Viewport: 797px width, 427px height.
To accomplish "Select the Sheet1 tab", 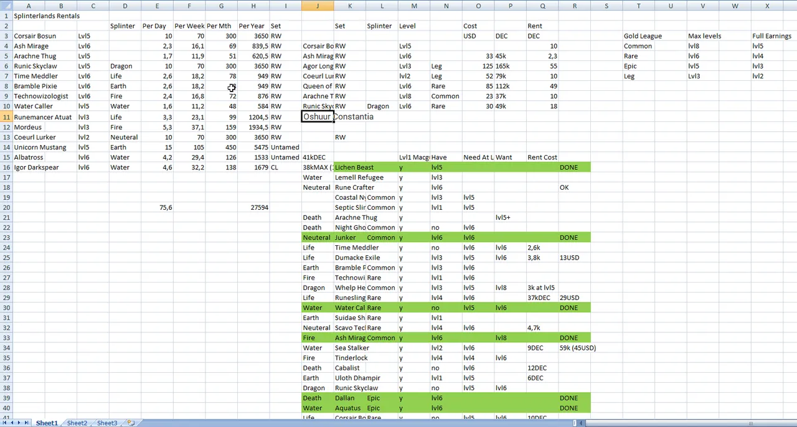I will pyautogui.click(x=47, y=423).
